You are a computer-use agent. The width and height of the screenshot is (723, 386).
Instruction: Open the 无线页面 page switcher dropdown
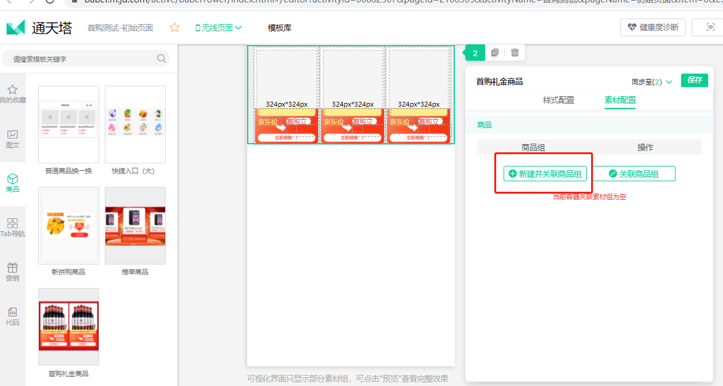click(218, 27)
